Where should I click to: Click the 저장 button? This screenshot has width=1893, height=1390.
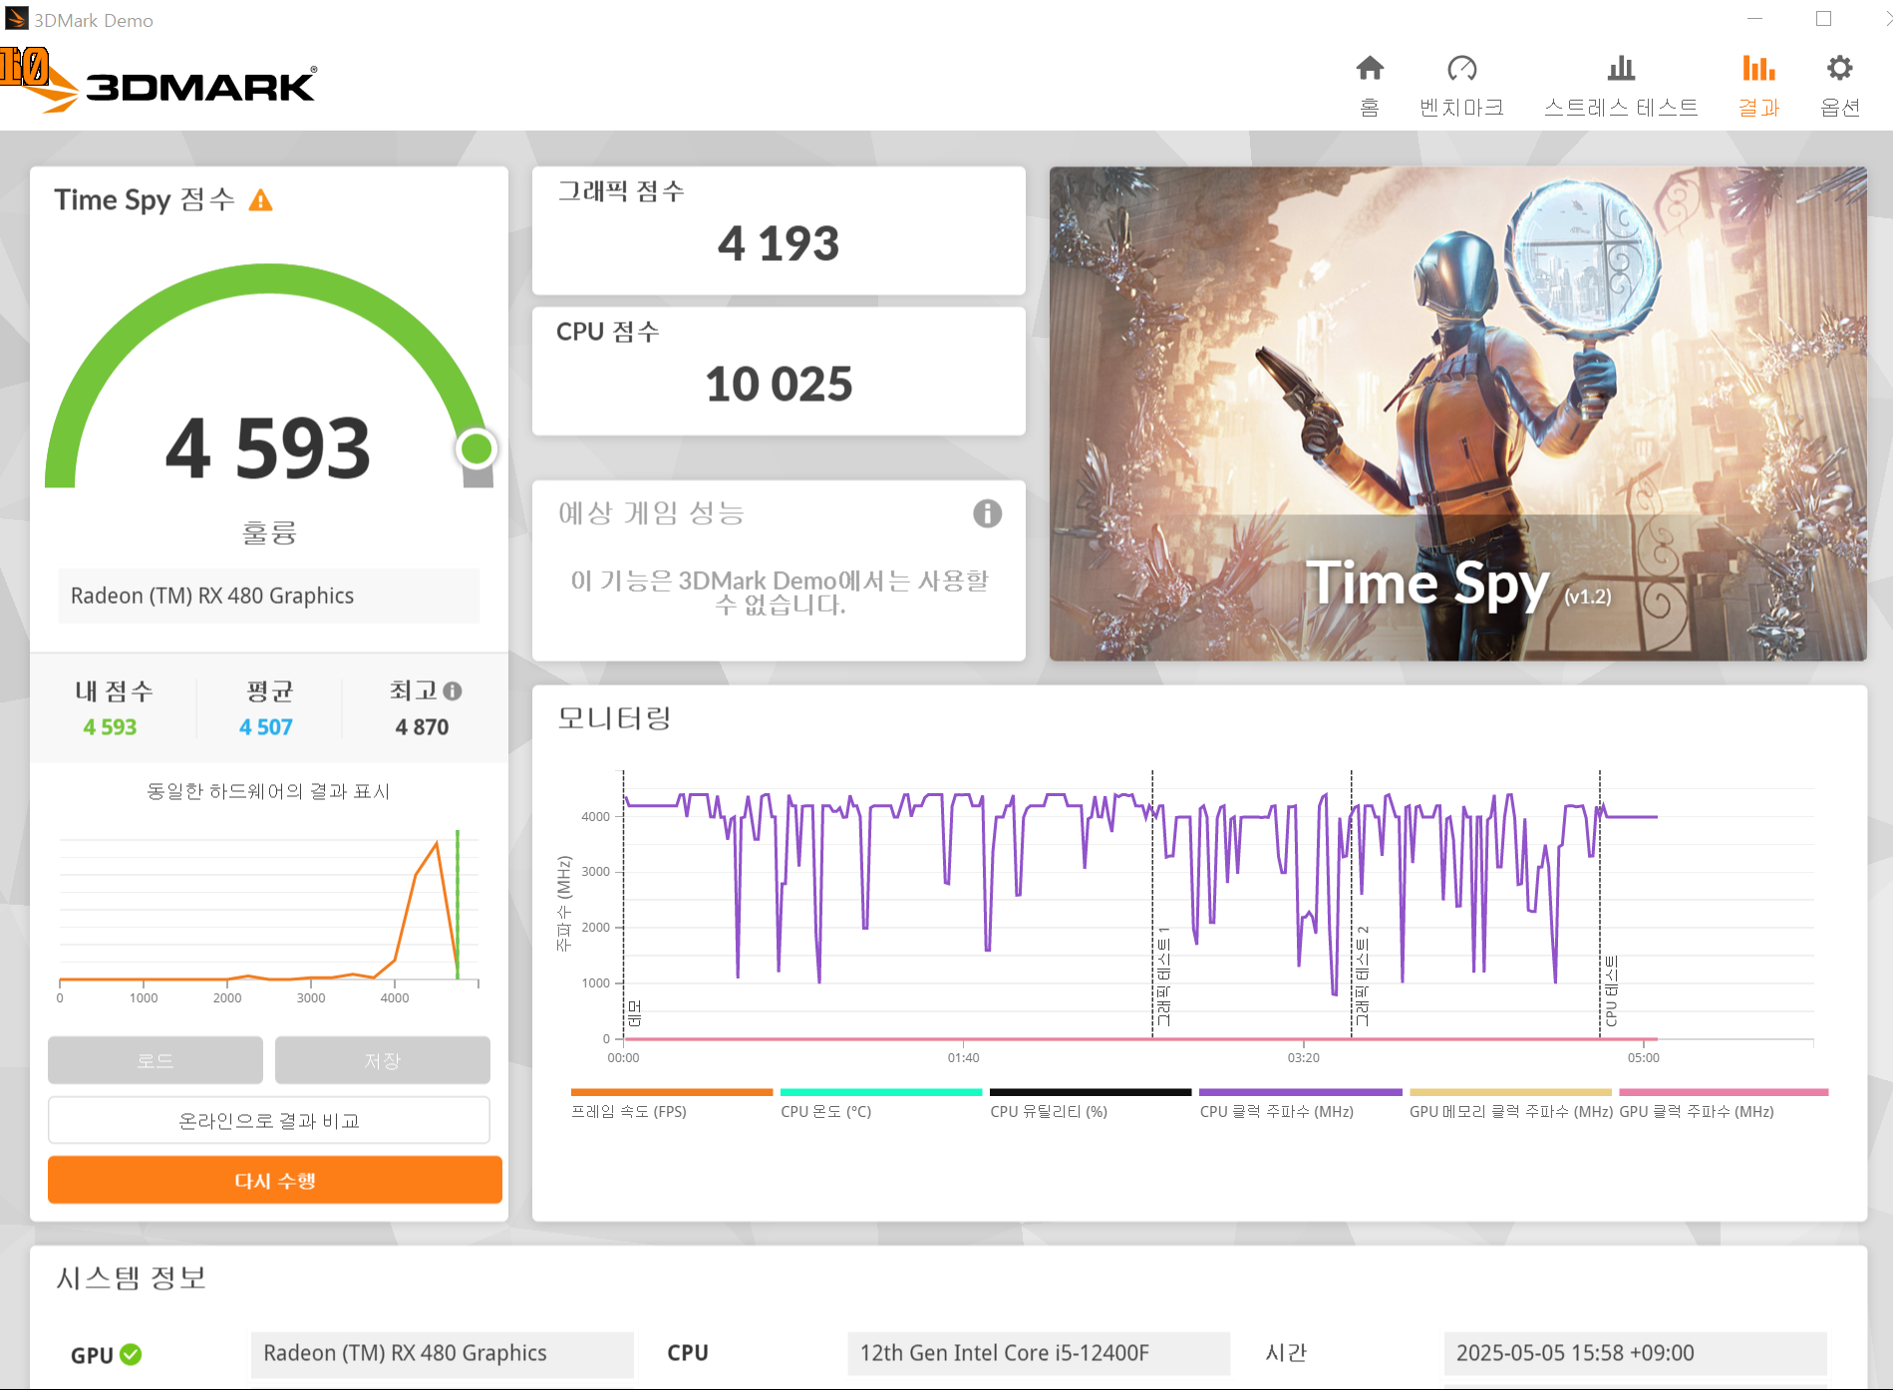(383, 1060)
